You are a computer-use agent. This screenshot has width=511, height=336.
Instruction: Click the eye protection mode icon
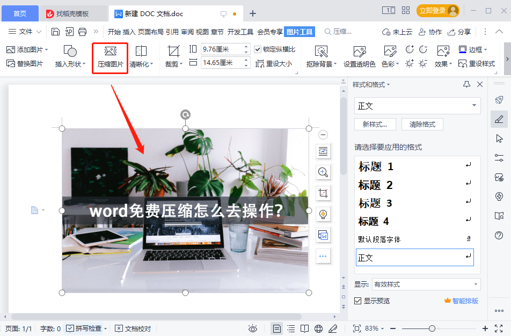point(253,328)
